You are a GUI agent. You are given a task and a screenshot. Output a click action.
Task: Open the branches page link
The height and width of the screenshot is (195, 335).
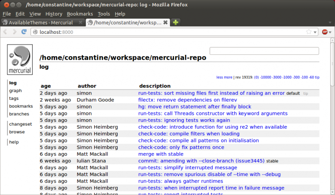(19, 114)
